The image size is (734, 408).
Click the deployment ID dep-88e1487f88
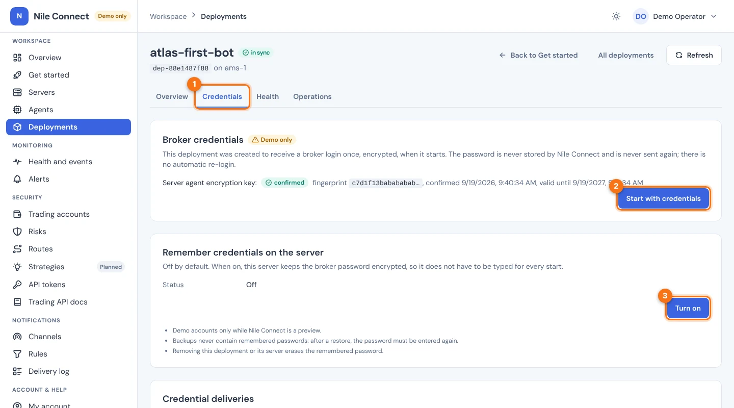(x=180, y=68)
